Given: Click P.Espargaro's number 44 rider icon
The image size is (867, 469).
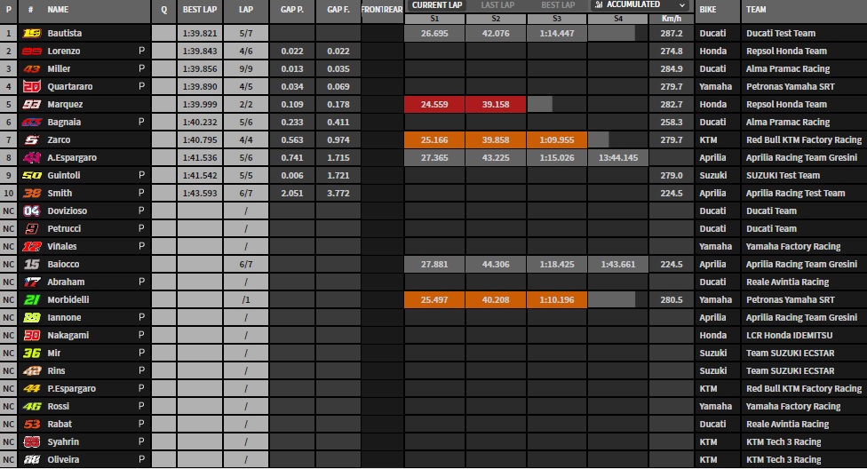Looking at the screenshot, I should tap(31, 388).
